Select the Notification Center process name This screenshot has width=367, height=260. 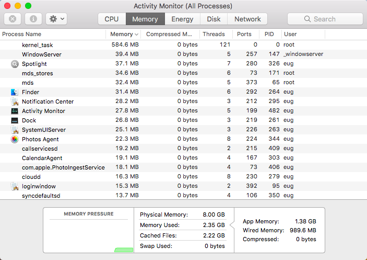click(x=48, y=101)
